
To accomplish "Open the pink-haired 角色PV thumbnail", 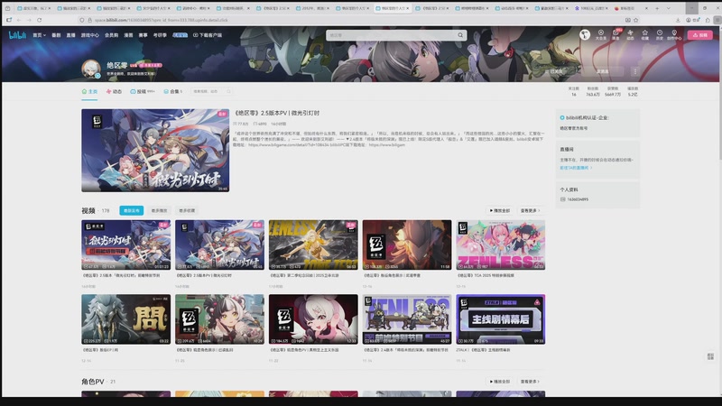I will tap(313, 319).
